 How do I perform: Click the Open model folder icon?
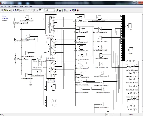pos(5,10)
